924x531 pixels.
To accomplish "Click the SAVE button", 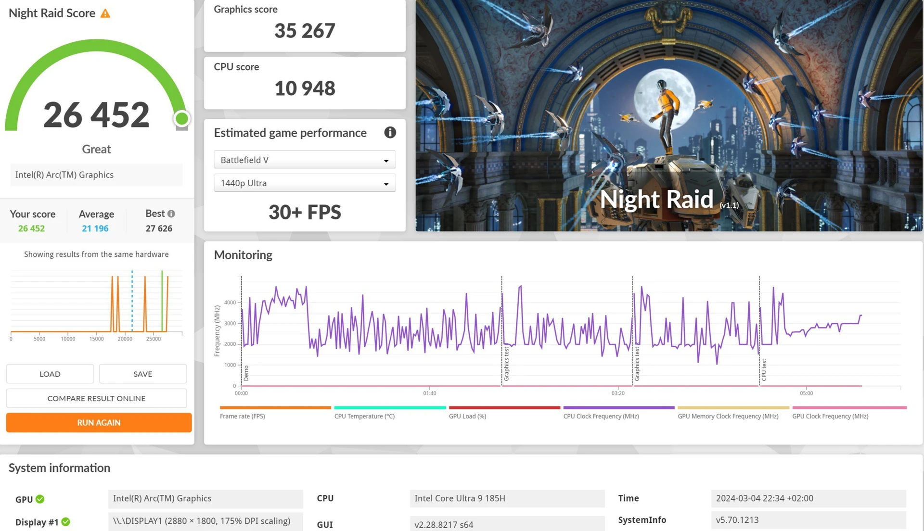I will click(x=143, y=374).
